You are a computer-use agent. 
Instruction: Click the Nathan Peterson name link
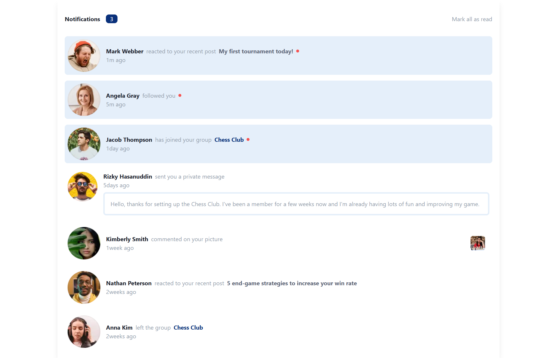tap(129, 283)
